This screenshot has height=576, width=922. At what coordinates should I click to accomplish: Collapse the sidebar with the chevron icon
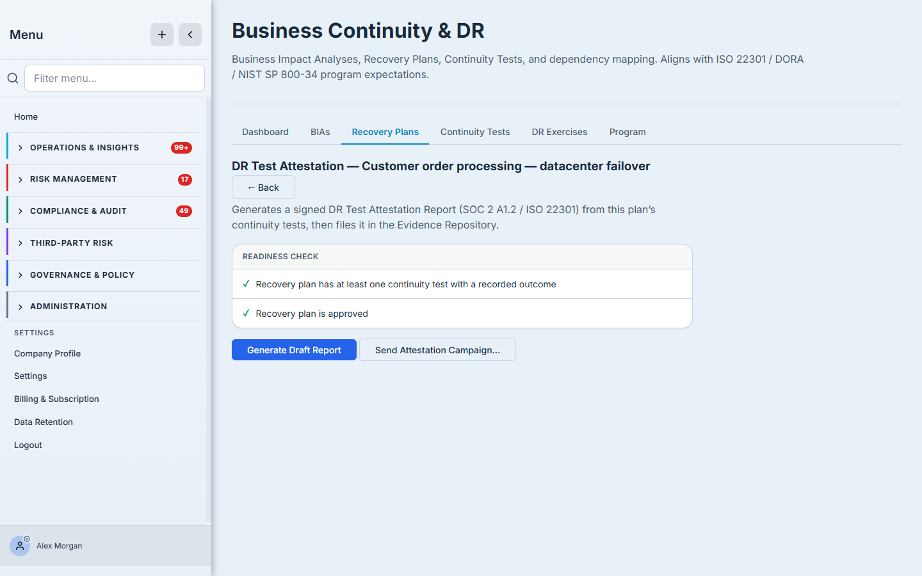[x=190, y=35]
